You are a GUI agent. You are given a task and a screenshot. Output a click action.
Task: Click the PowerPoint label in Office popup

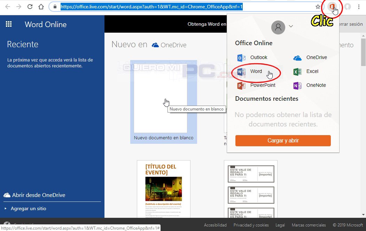point(263,85)
